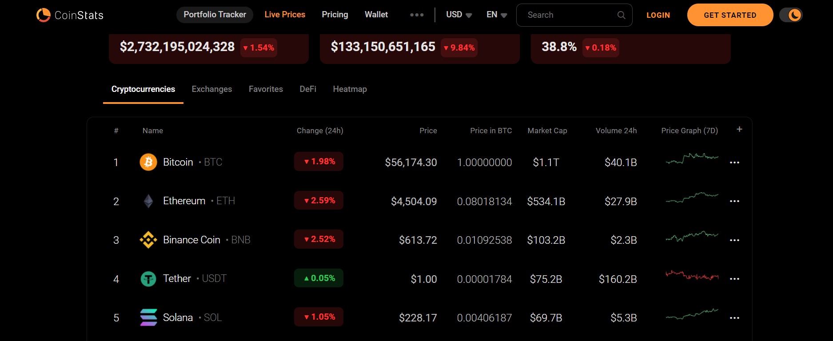Focus the Search input field
The height and width of the screenshot is (341, 833).
tap(574, 15)
